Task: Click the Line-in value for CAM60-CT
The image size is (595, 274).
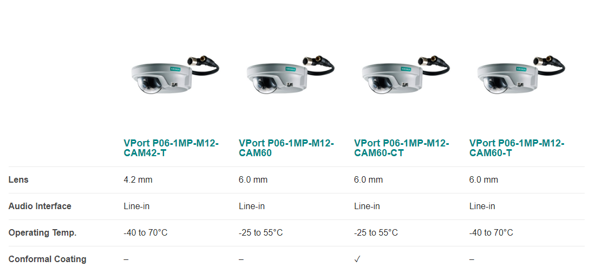Action: click(x=367, y=206)
